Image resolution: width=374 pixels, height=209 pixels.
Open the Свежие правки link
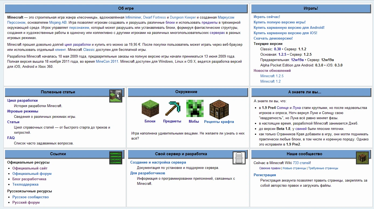click(x=270, y=168)
